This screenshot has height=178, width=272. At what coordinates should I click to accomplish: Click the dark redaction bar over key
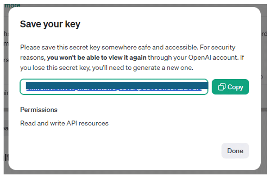pos(117,85)
